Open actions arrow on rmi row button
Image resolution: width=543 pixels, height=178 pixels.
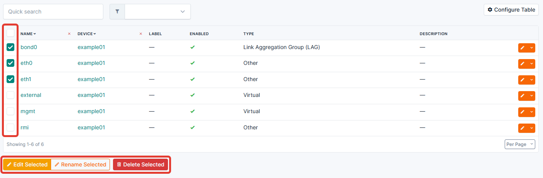point(531,128)
